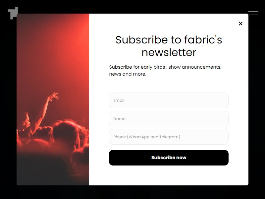Click the word 'newsletter' in the title
This screenshot has width=265, height=199.
[x=169, y=52]
